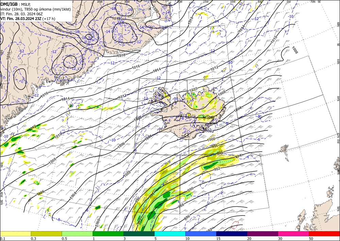
Task: Click the "990" isobar label
Action: click(190, 189)
